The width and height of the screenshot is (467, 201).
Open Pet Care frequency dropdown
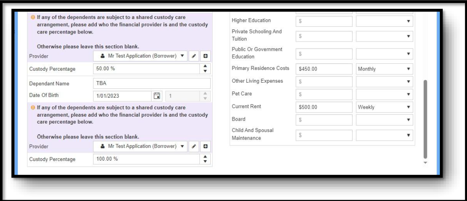pos(384,95)
